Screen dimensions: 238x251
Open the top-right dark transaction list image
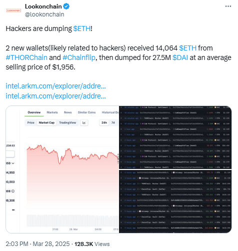point(175,137)
